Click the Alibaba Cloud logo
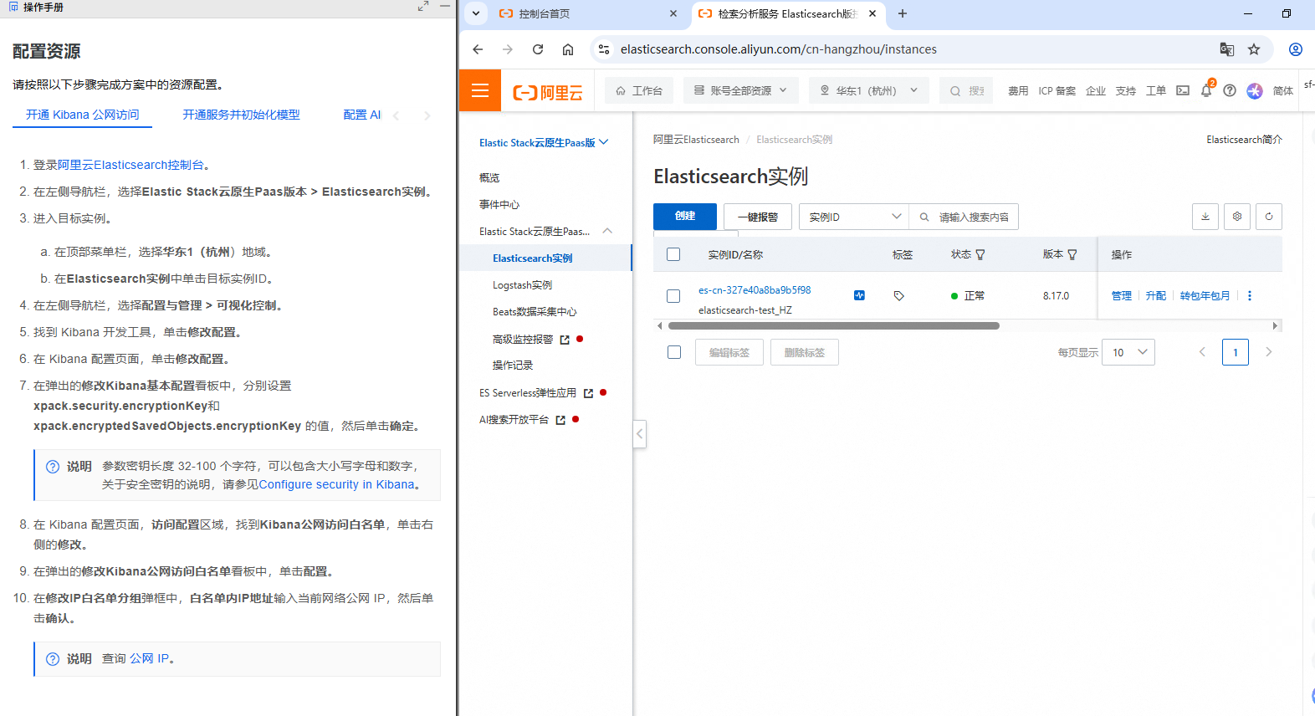The image size is (1315, 716). click(548, 92)
